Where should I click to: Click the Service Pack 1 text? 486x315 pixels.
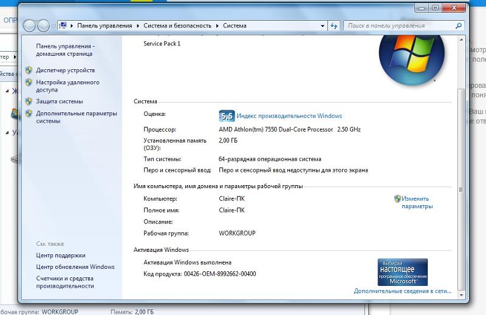coord(162,44)
